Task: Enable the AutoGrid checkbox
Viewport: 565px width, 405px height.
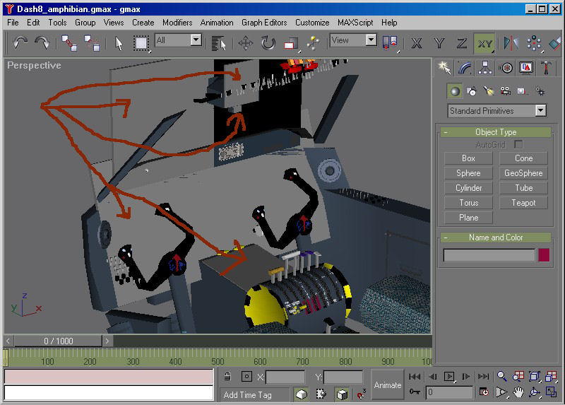Action: [518, 145]
